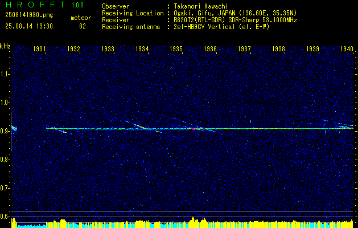The height and width of the screenshot is (228, 358).
Task: Click the 1932 time axis label
Action: (73, 48)
